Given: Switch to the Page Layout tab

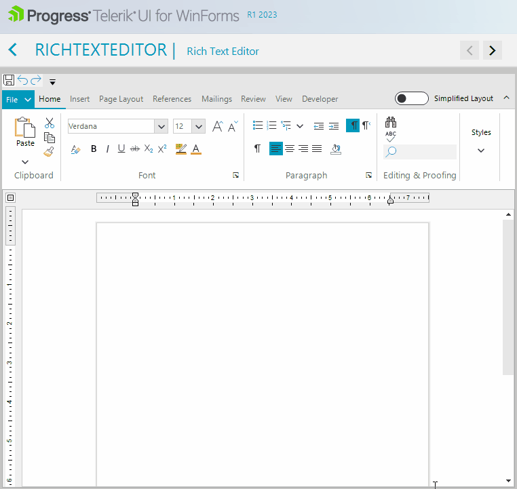Looking at the screenshot, I should point(121,99).
